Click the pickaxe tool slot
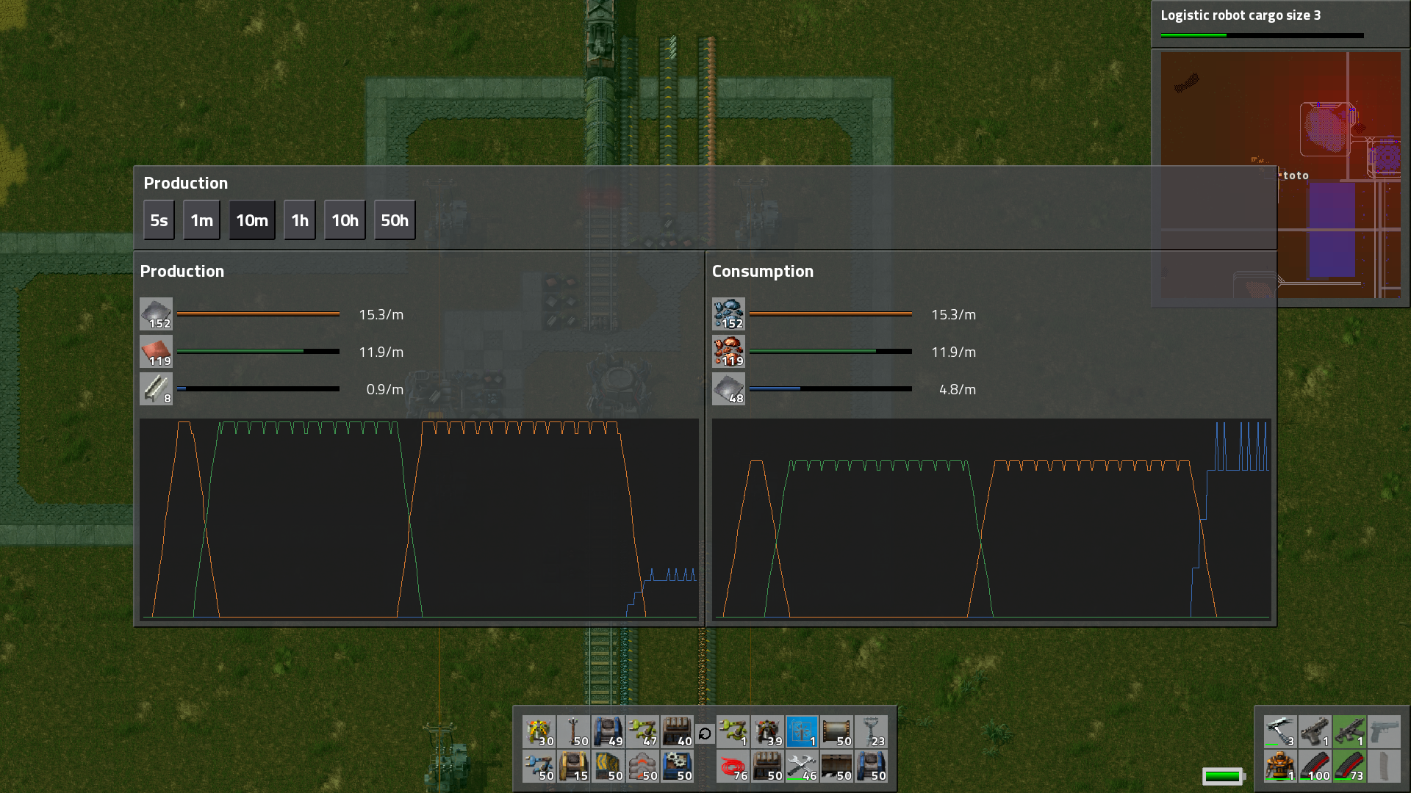The width and height of the screenshot is (1411, 793). coord(1280,732)
